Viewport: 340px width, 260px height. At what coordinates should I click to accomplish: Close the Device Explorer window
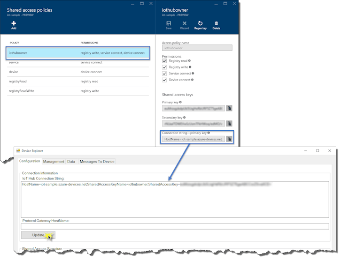330,150
